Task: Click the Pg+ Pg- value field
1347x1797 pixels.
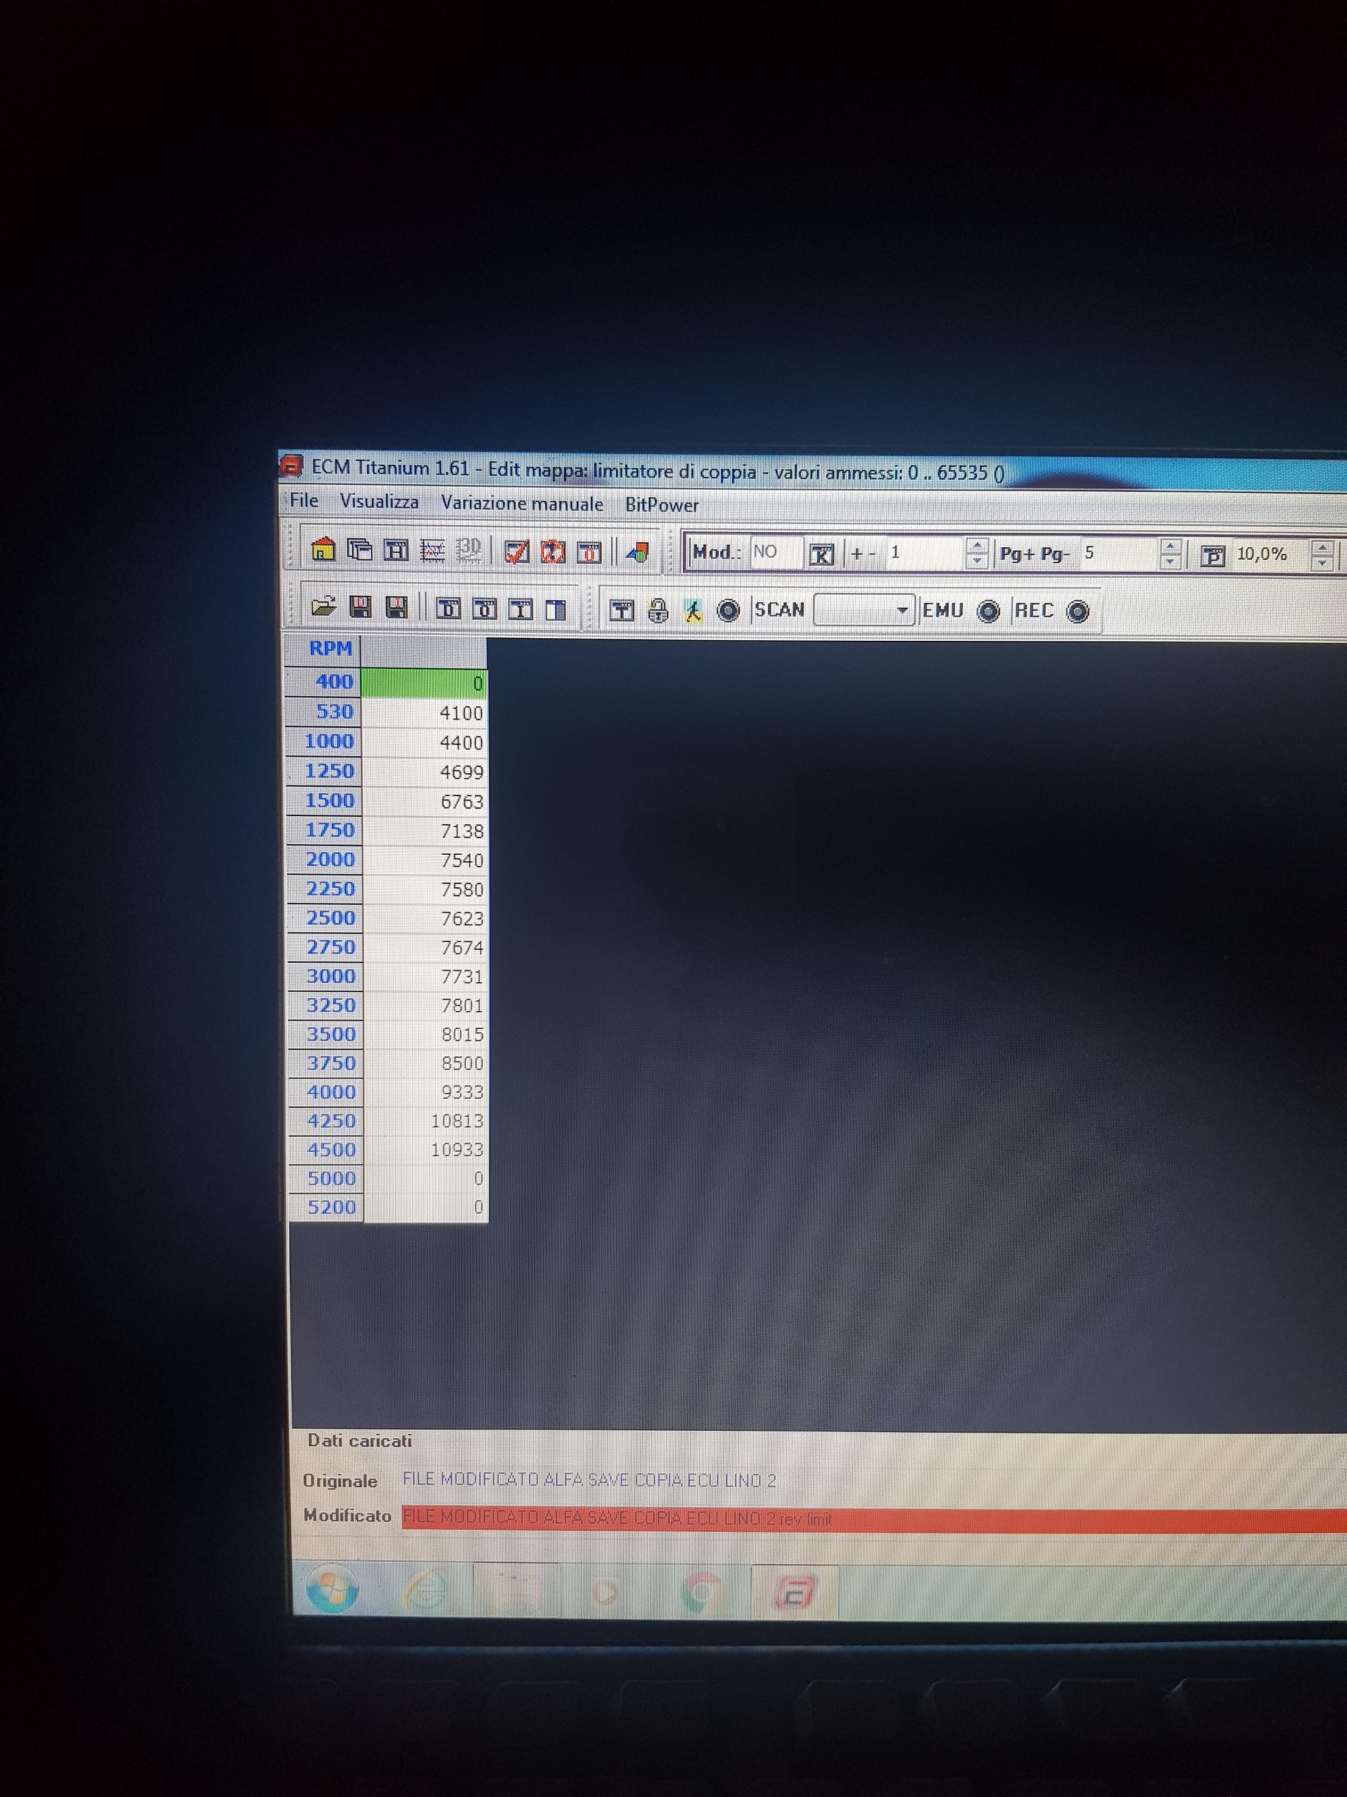Action: (x=1121, y=554)
